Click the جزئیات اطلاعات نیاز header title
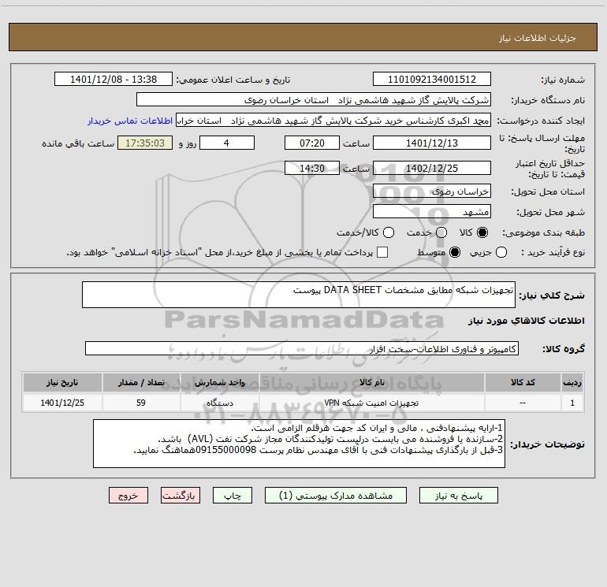 (537, 38)
